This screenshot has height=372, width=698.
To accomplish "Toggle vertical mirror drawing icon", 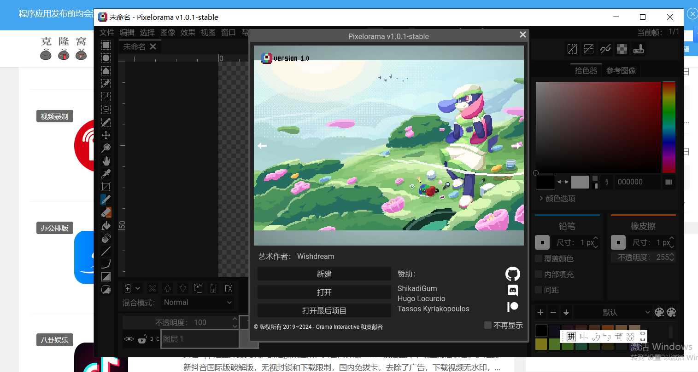I will pyautogui.click(x=589, y=49).
